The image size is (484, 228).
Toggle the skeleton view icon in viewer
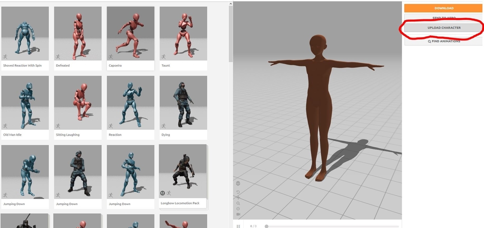click(x=238, y=184)
